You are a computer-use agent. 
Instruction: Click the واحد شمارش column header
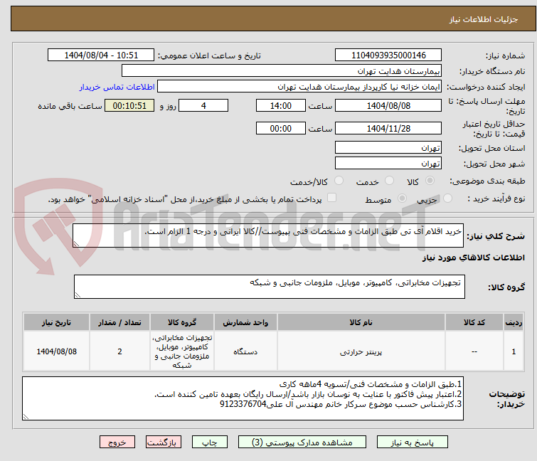(x=245, y=322)
